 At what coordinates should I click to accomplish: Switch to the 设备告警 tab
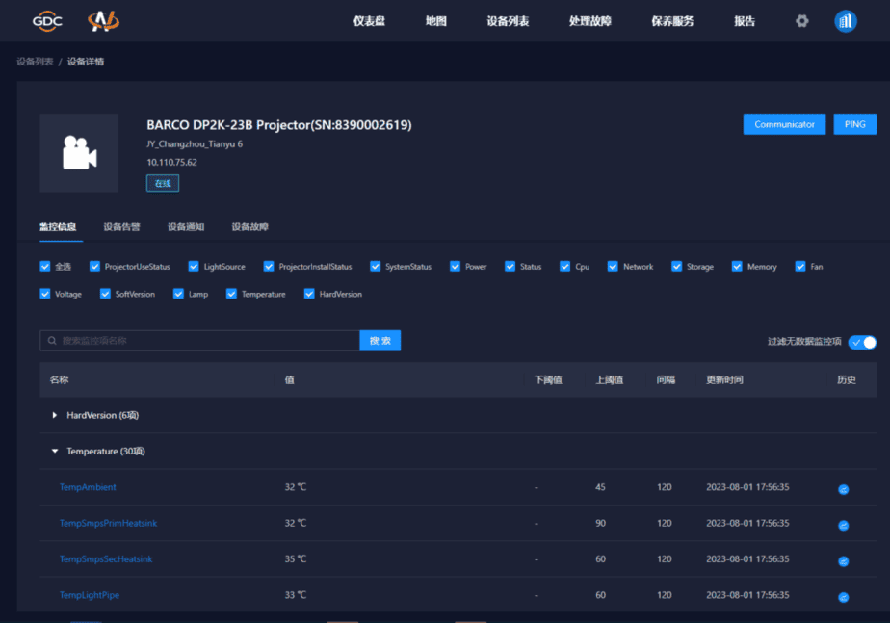121,227
